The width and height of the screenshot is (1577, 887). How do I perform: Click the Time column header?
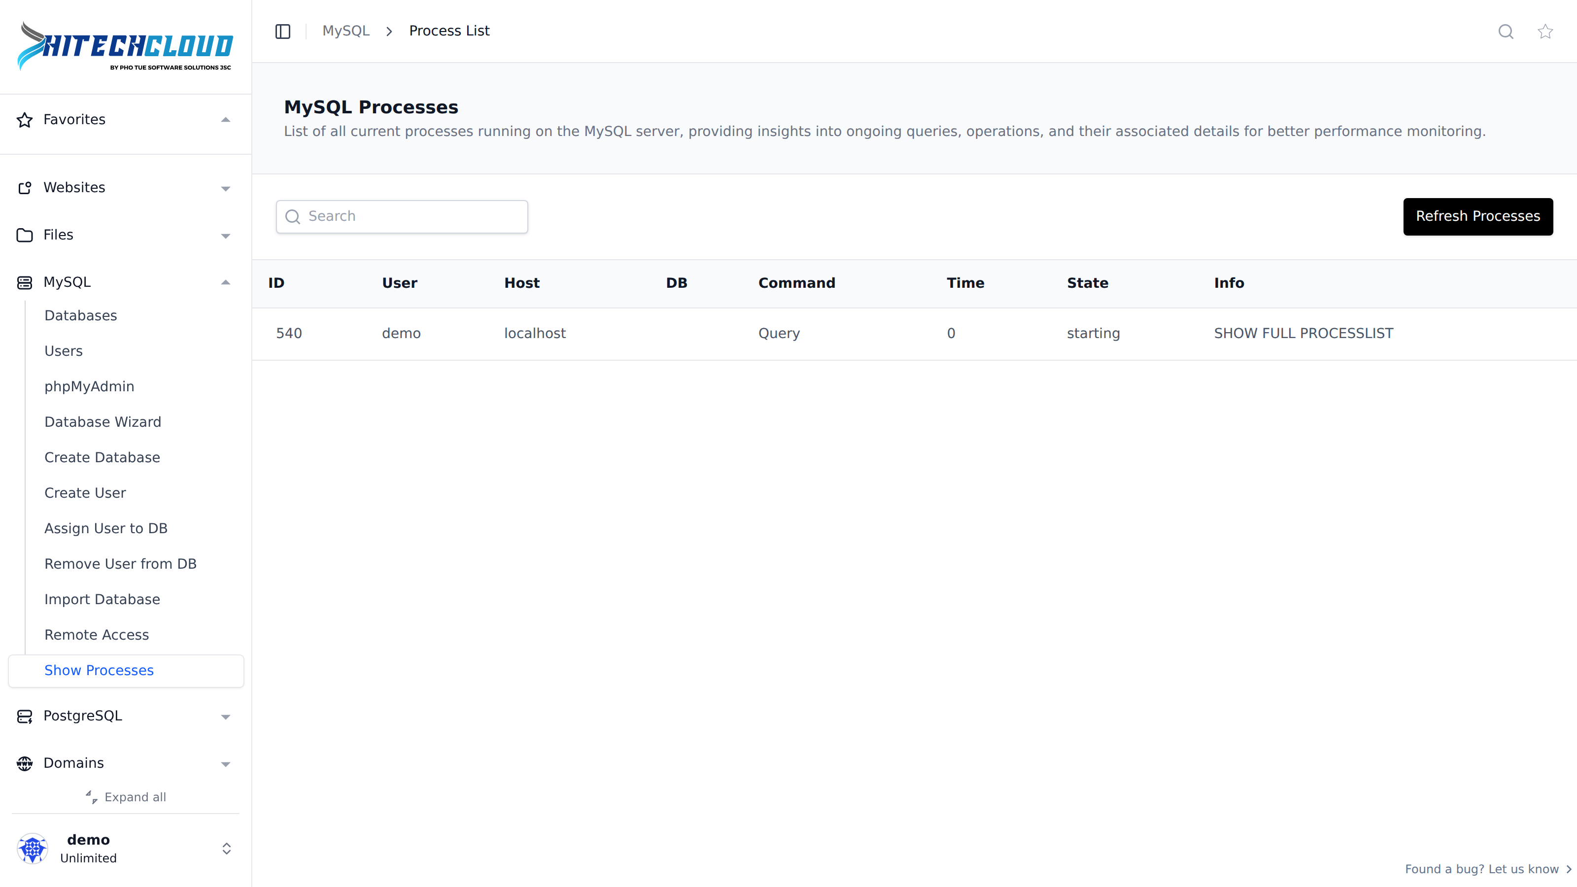click(965, 283)
